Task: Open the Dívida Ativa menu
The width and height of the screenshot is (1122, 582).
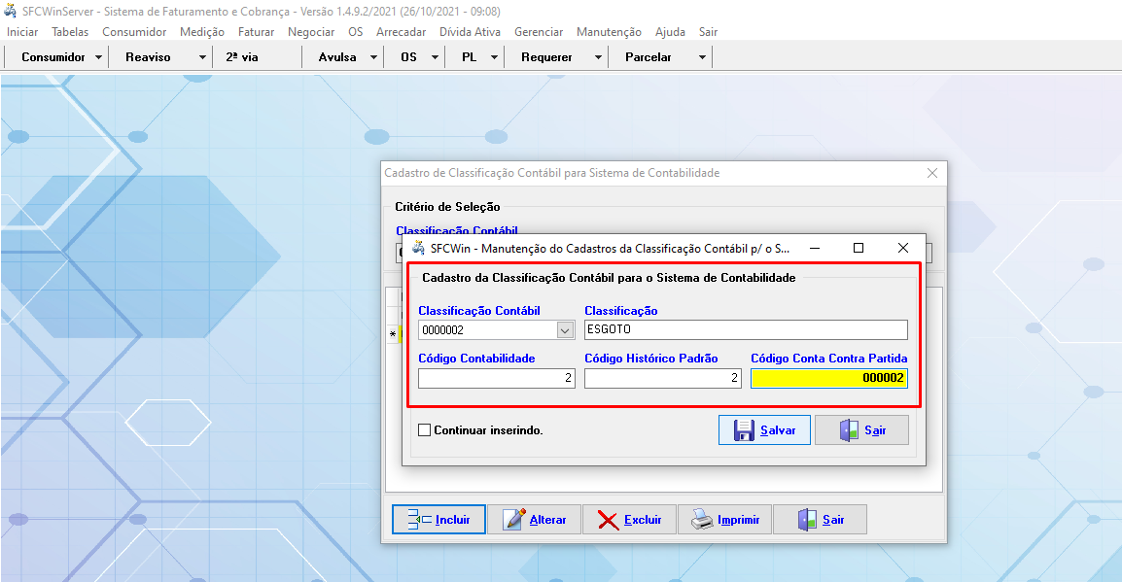Action: coord(470,32)
